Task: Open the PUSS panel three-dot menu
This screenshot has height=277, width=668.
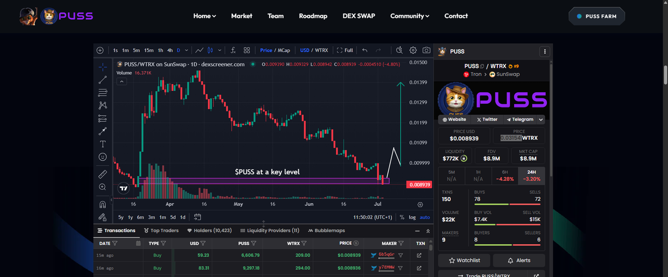Action: (545, 52)
